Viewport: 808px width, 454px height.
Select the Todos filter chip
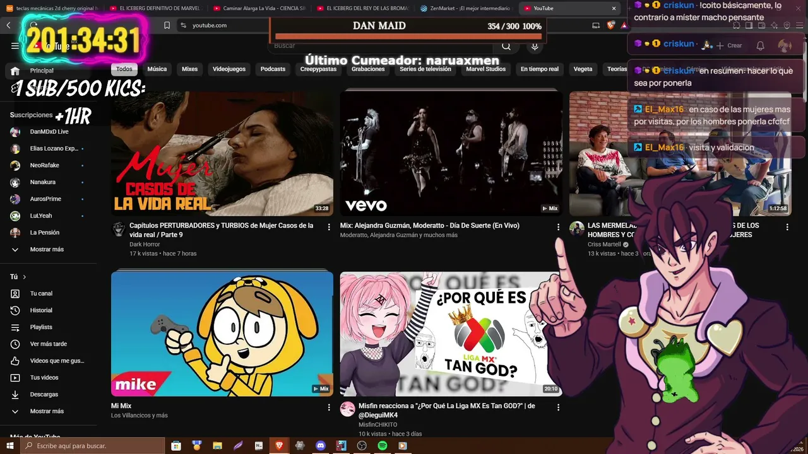[x=124, y=69]
